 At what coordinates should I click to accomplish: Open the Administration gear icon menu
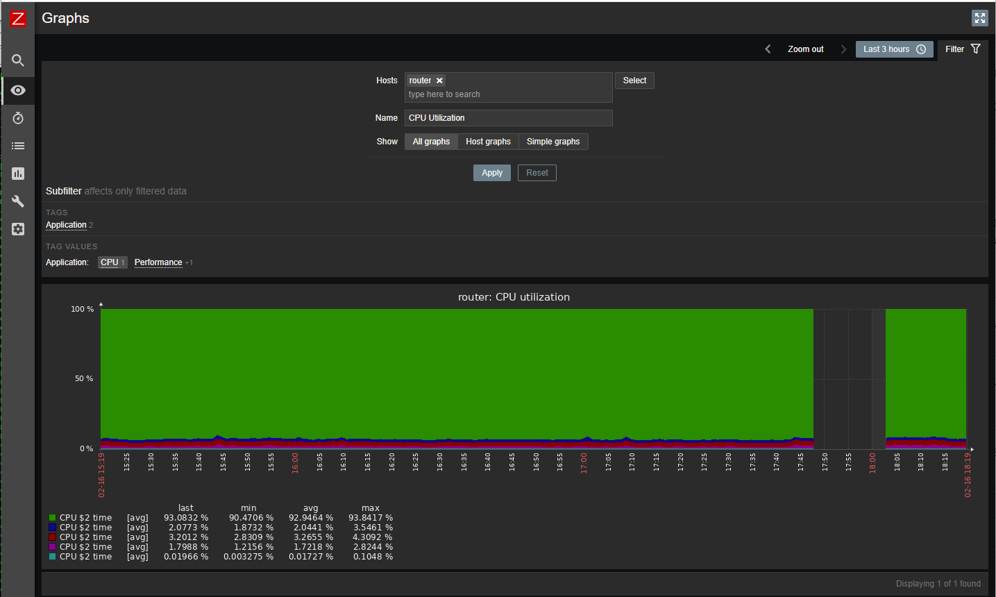(18, 229)
